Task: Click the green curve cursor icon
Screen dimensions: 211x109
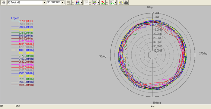Action: pos(112,2)
